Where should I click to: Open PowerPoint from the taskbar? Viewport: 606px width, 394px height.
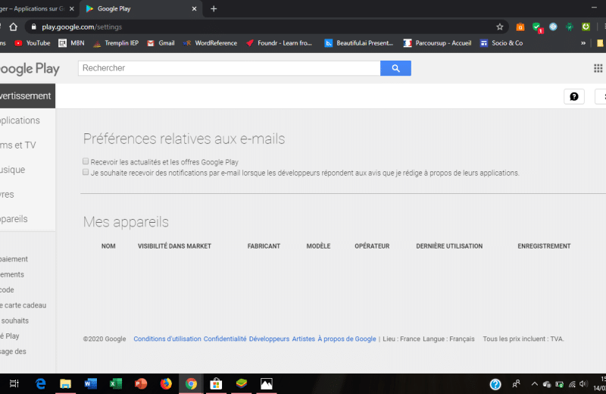coord(141,383)
